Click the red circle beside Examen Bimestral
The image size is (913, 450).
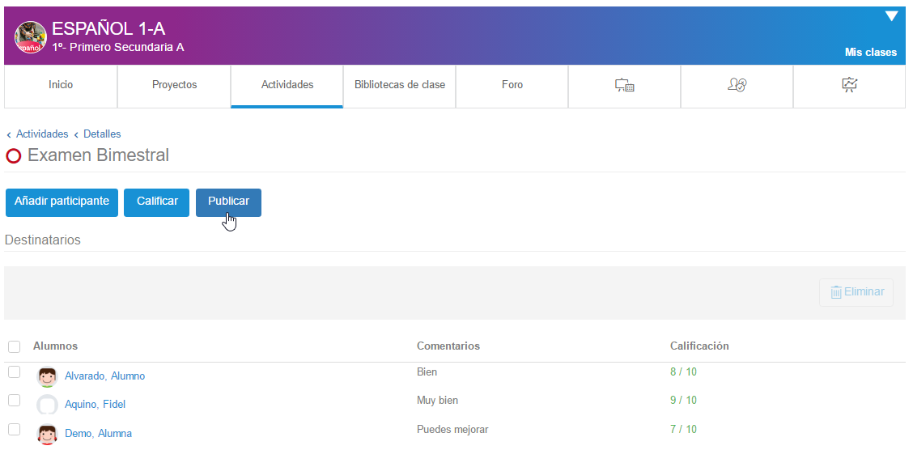[13, 156]
